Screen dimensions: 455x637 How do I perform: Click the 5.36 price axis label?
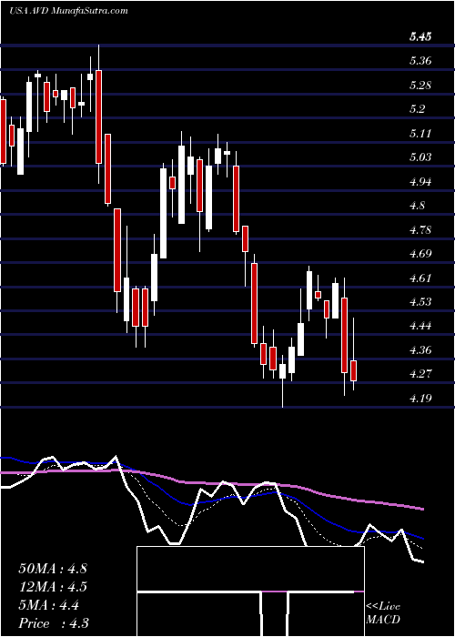[420, 61]
